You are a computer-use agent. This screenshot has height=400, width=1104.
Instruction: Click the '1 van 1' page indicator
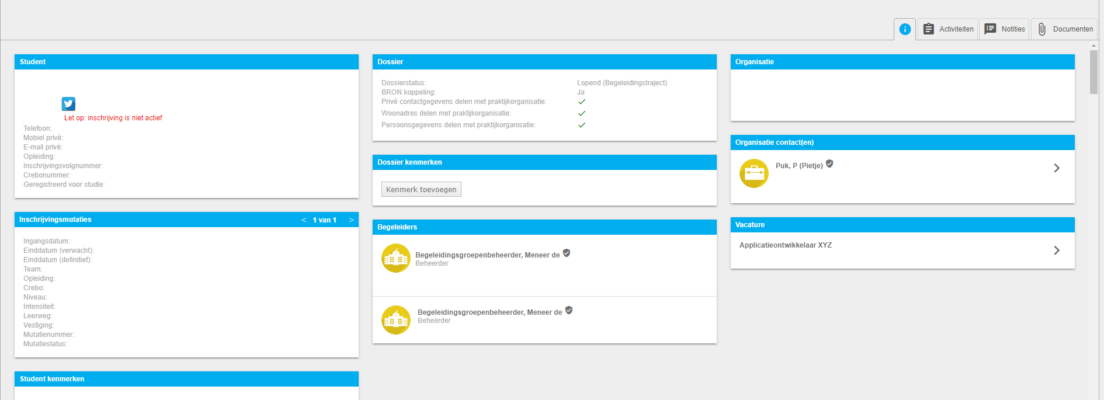325,220
